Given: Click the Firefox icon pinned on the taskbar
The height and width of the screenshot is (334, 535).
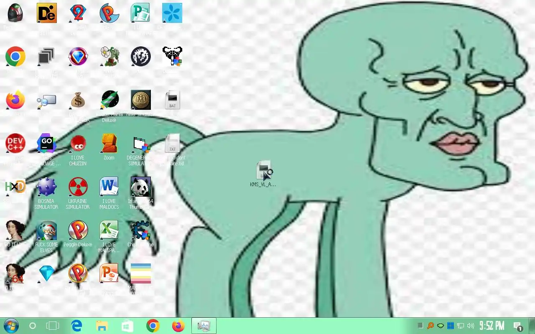Looking at the screenshot, I should click(x=178, y=326).
